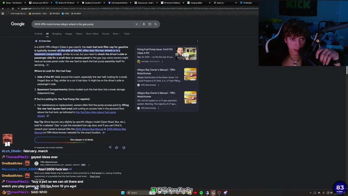Go to the Google homepage via logo

[18, 24]
